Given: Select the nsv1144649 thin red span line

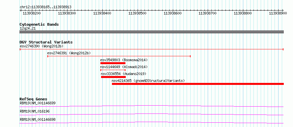Looking at the screenshot, I should (x=113, y=70).
